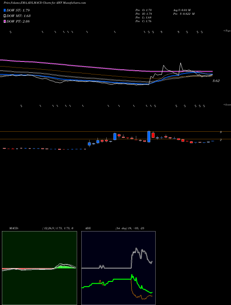
Task: Select the 'DOW ST: 1.79' legend label
Action: pyautogui.click(x=18, y=10)
